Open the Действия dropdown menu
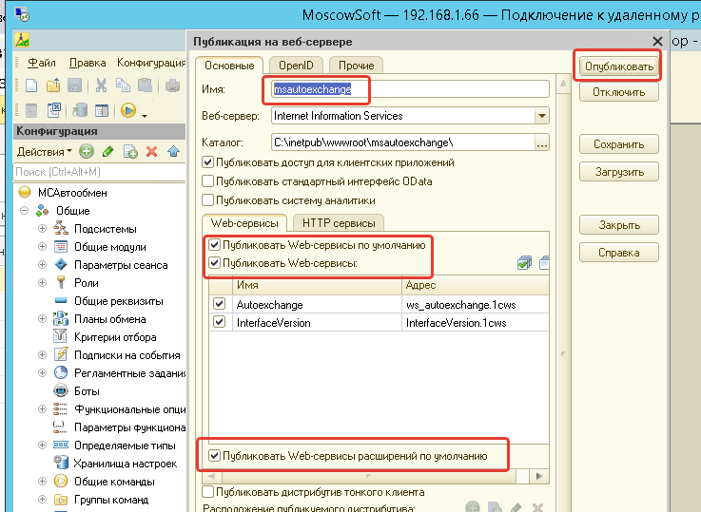This screenshot has height=512, width=701. [x=45, y=152]
